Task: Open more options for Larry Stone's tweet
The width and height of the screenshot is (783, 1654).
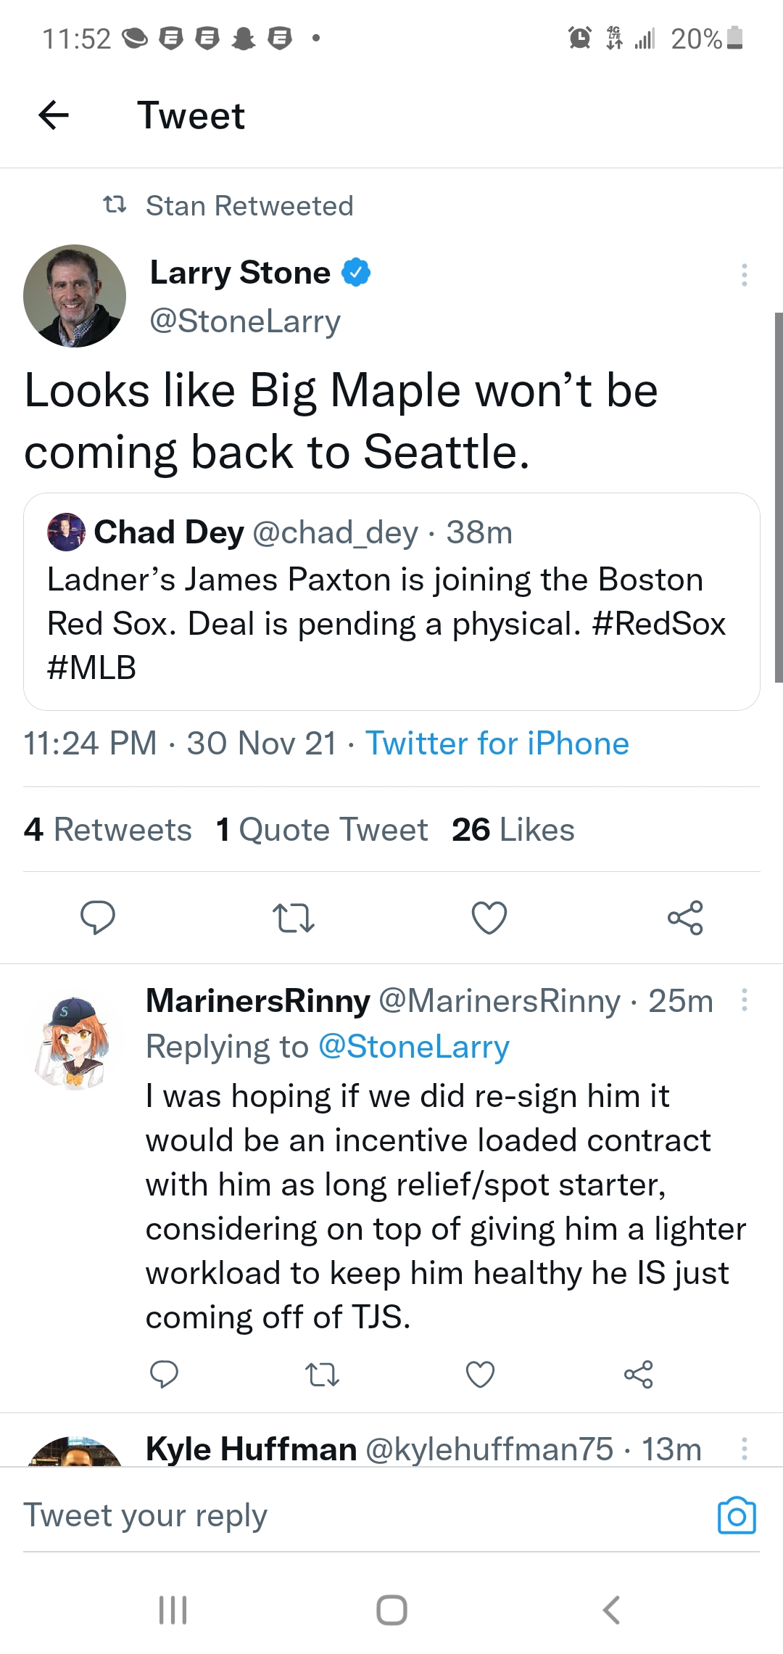Action: [x=744, y=274]
